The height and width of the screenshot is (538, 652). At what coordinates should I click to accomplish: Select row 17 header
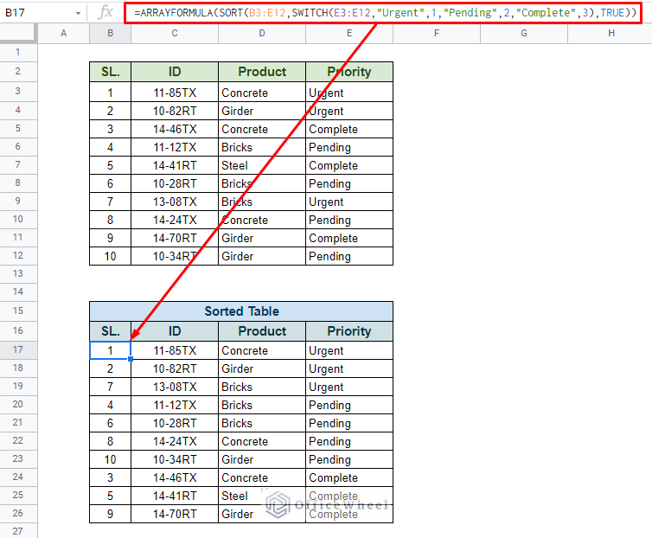18,350
